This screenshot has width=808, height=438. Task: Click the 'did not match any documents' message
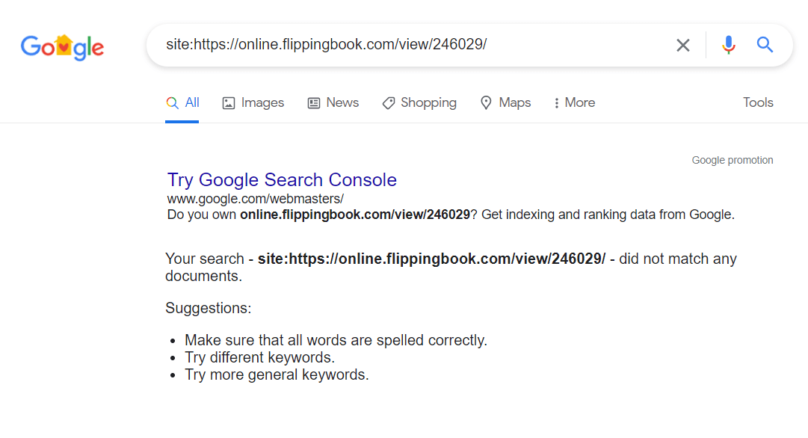(451, 267)
